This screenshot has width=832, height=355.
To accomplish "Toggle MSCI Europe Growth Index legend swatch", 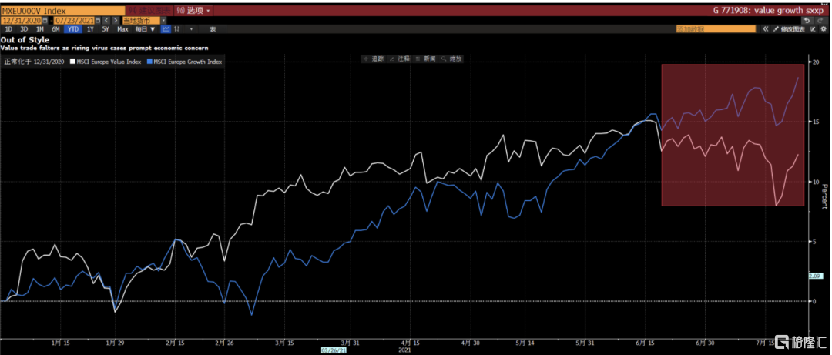I will click(x=149, y=62).
